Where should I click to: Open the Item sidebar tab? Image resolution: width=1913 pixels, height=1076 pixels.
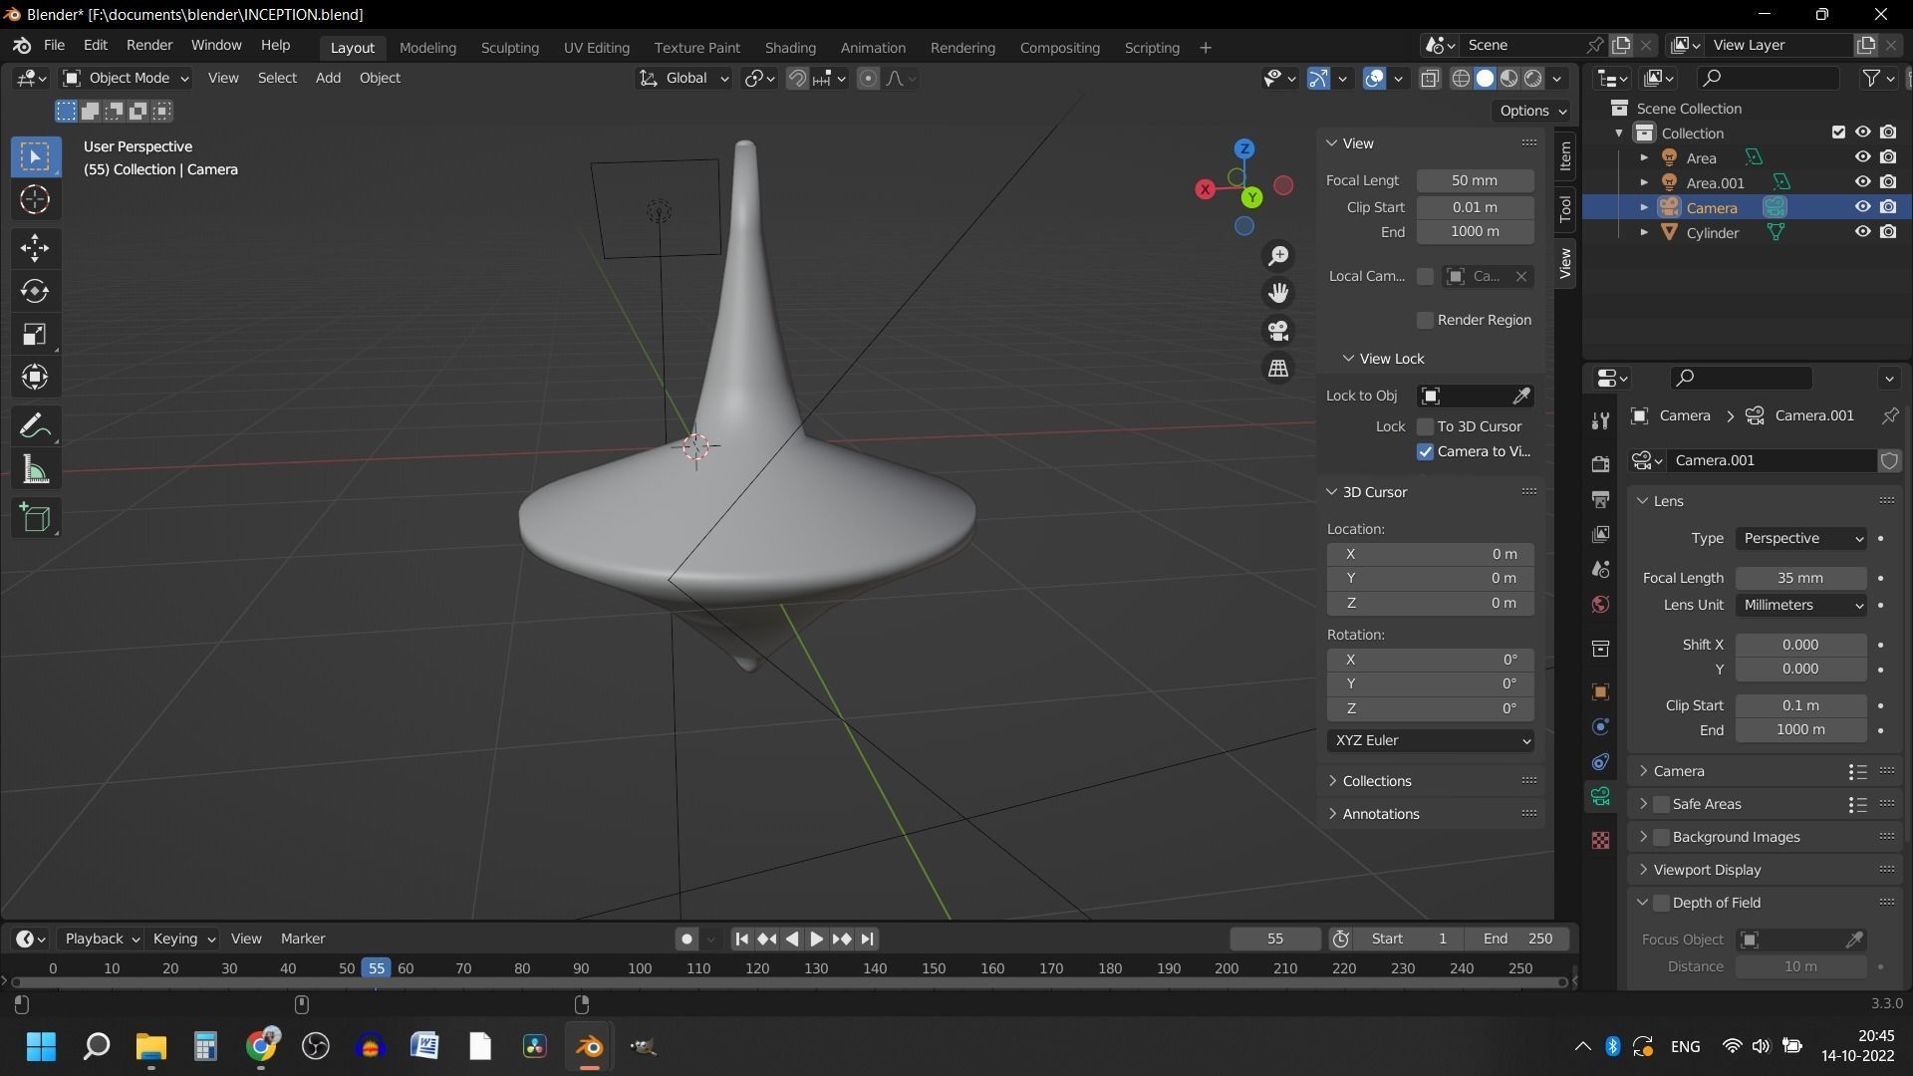[x=1564, y=155]
